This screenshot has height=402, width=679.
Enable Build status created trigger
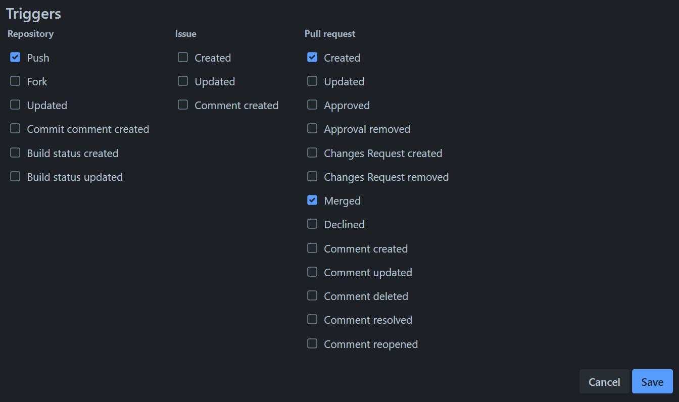click(x=15, y=153)
